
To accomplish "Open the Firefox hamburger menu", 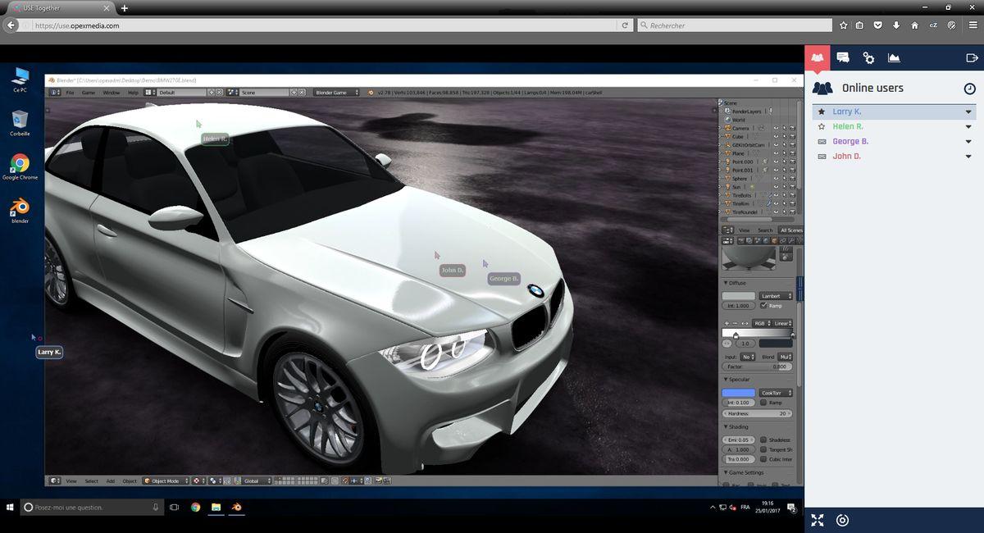I will (972, 25).
